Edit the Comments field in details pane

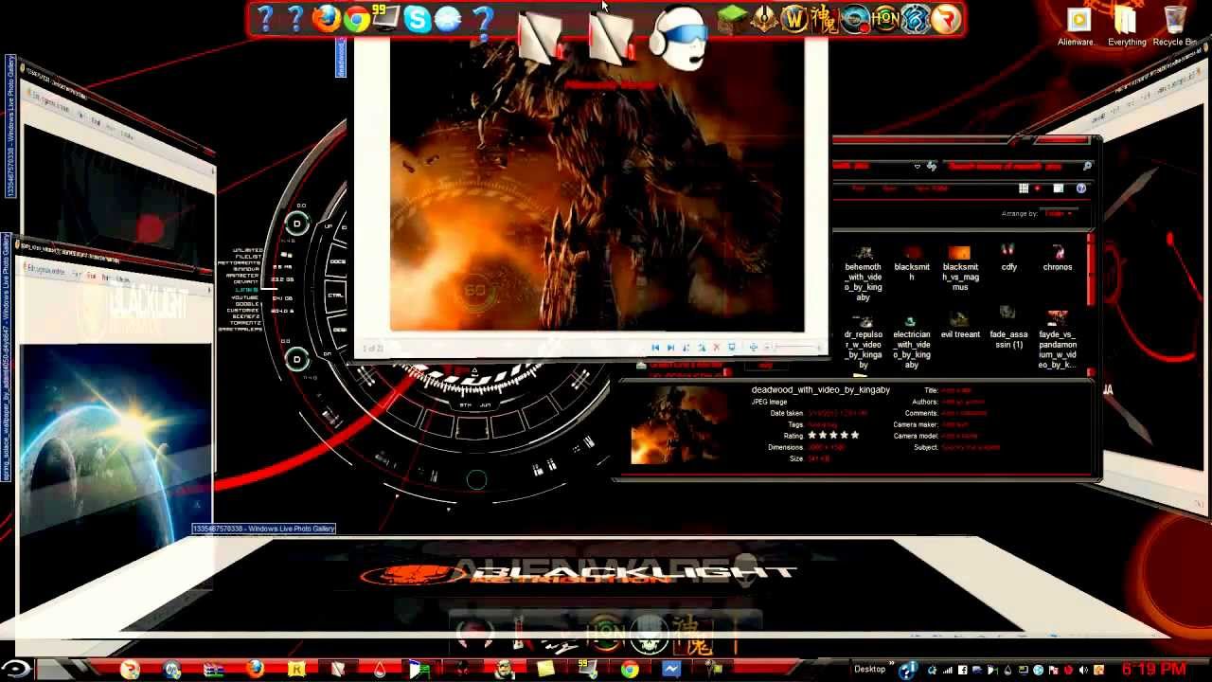coord(964,413)
